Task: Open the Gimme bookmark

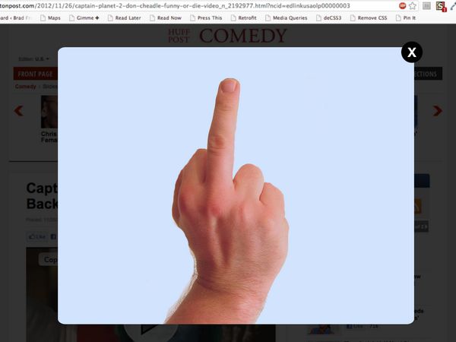Action: point(84,17)
